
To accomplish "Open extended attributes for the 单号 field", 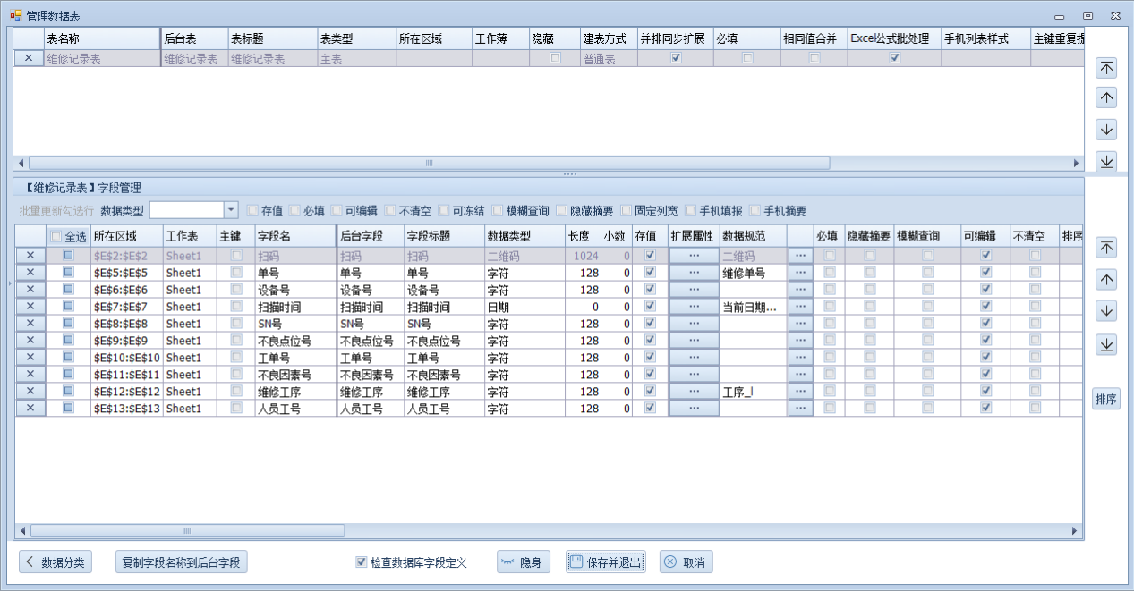I will point(694,273).
